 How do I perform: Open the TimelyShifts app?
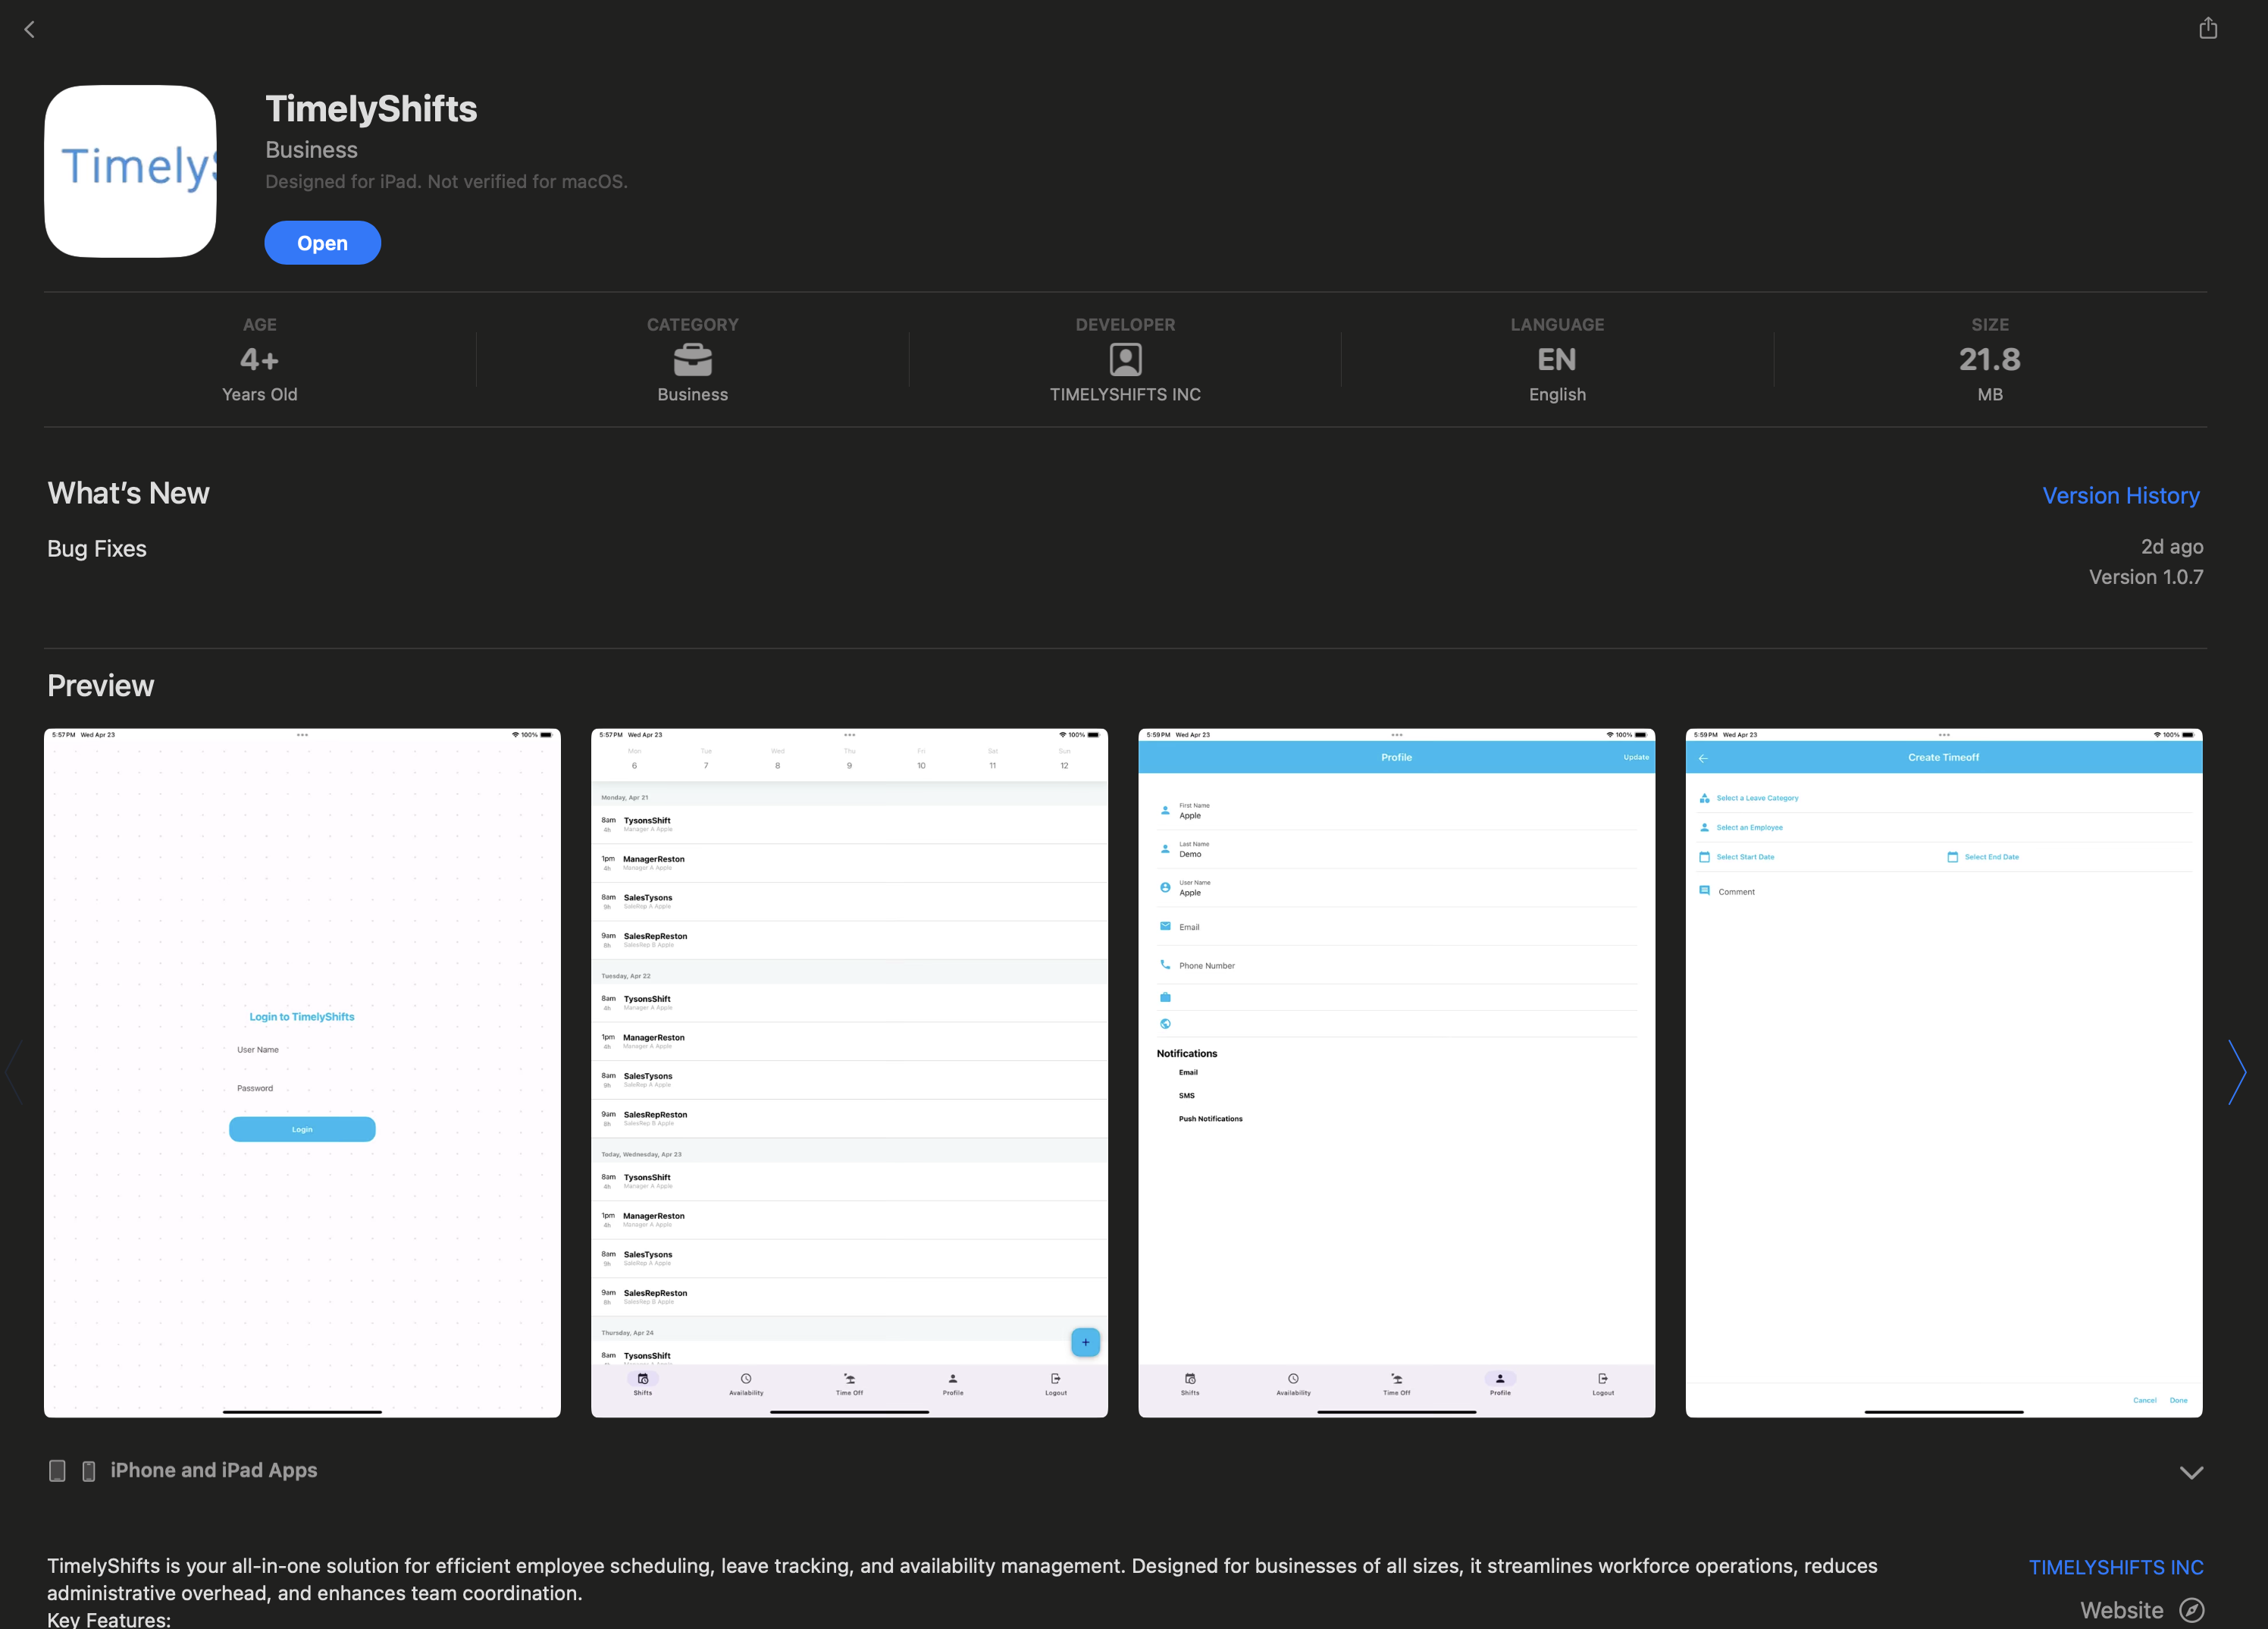point(322,243)
